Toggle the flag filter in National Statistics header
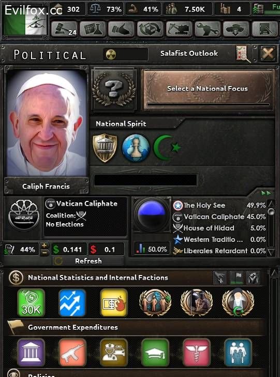This screenshot has height=377, width=280. click(x=237, y=278)
